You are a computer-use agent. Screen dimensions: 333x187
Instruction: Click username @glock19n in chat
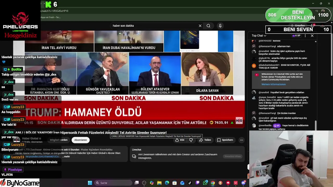point(264,58)
